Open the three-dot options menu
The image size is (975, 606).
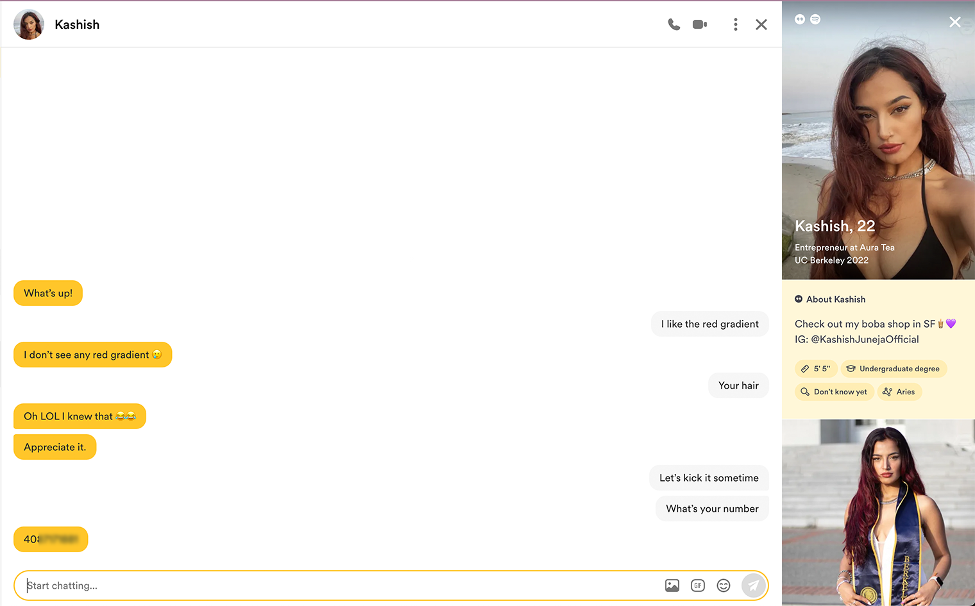pyautogui.click(x=735, y=24)
